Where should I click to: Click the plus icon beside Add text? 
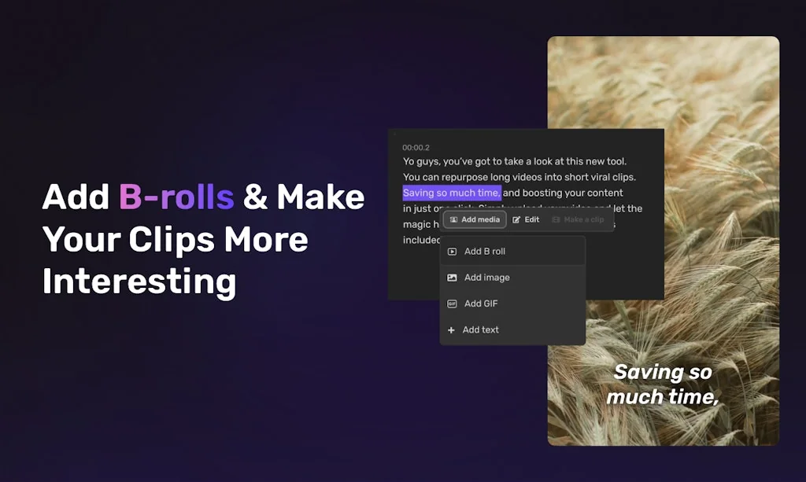(451, 330)
